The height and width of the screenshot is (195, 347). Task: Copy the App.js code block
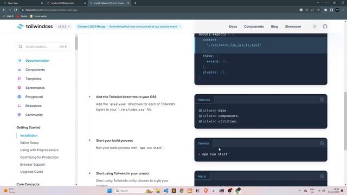tap(322, 176)
